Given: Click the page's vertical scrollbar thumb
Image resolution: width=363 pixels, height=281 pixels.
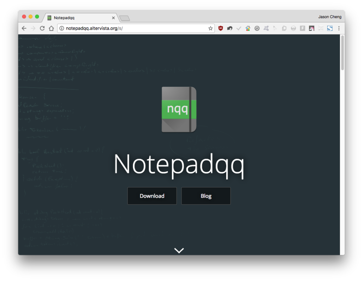Looking at the screenshot, I should coord(342,52).
